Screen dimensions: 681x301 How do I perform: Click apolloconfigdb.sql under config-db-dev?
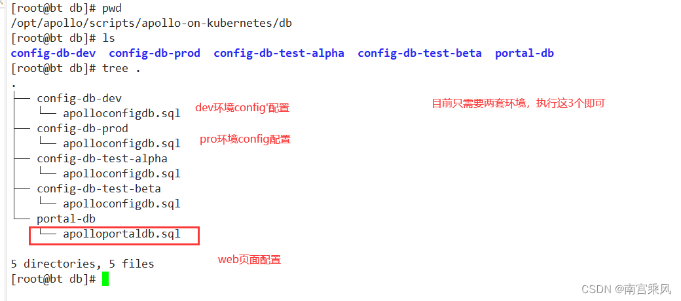(x=122, y=114)
